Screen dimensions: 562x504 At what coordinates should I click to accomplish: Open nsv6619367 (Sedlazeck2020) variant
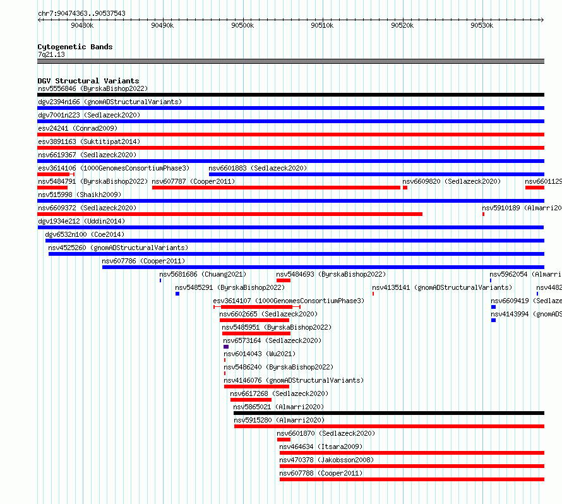coord(87,155)
